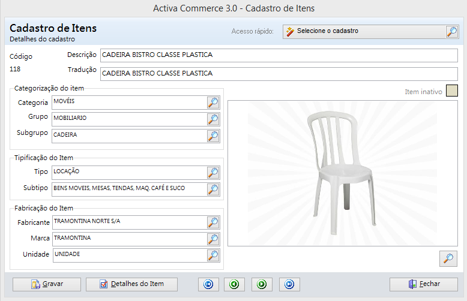Screen dimensions: 467x301
Task: Open the Grupo search magnifier
Action: click(x=213, y=119)
